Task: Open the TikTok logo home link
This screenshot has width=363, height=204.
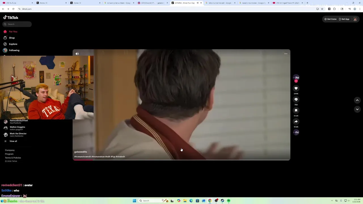Action: click(11, 17)
